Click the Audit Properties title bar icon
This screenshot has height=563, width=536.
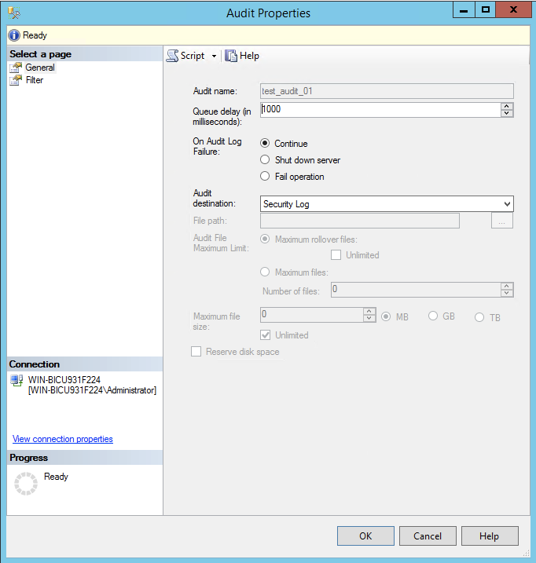(x=14, y=13)
